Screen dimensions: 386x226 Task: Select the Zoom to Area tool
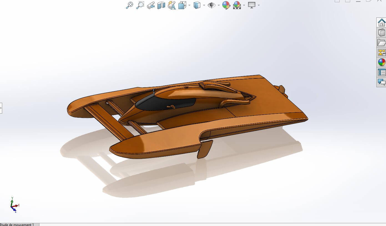pos(140,5)
